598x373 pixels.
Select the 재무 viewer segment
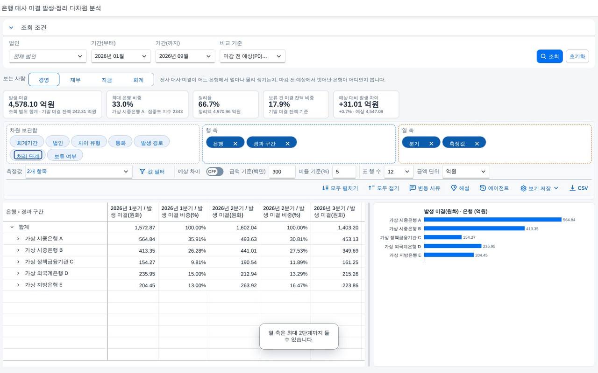coord(75,80)
